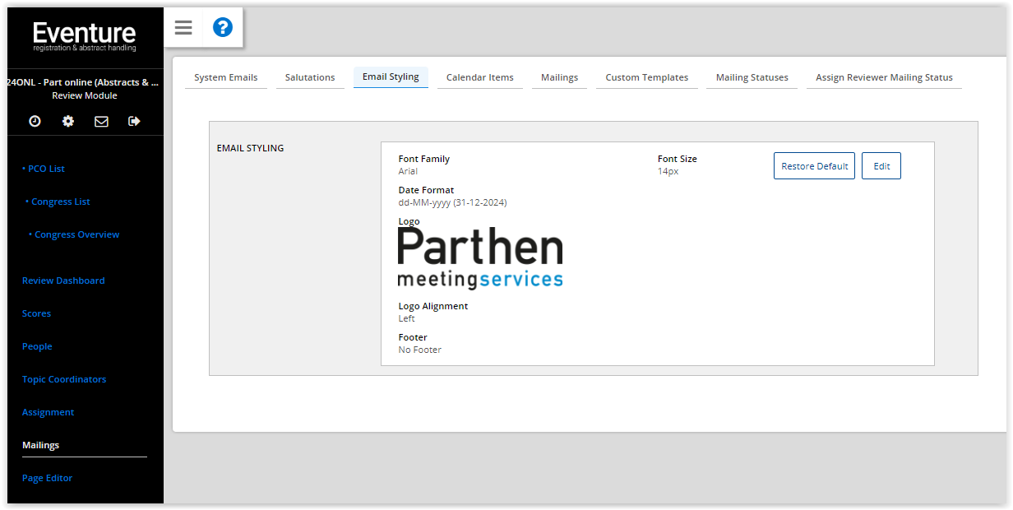
Task: Click the EMAIL STYLING section heading
Action: 250,148
